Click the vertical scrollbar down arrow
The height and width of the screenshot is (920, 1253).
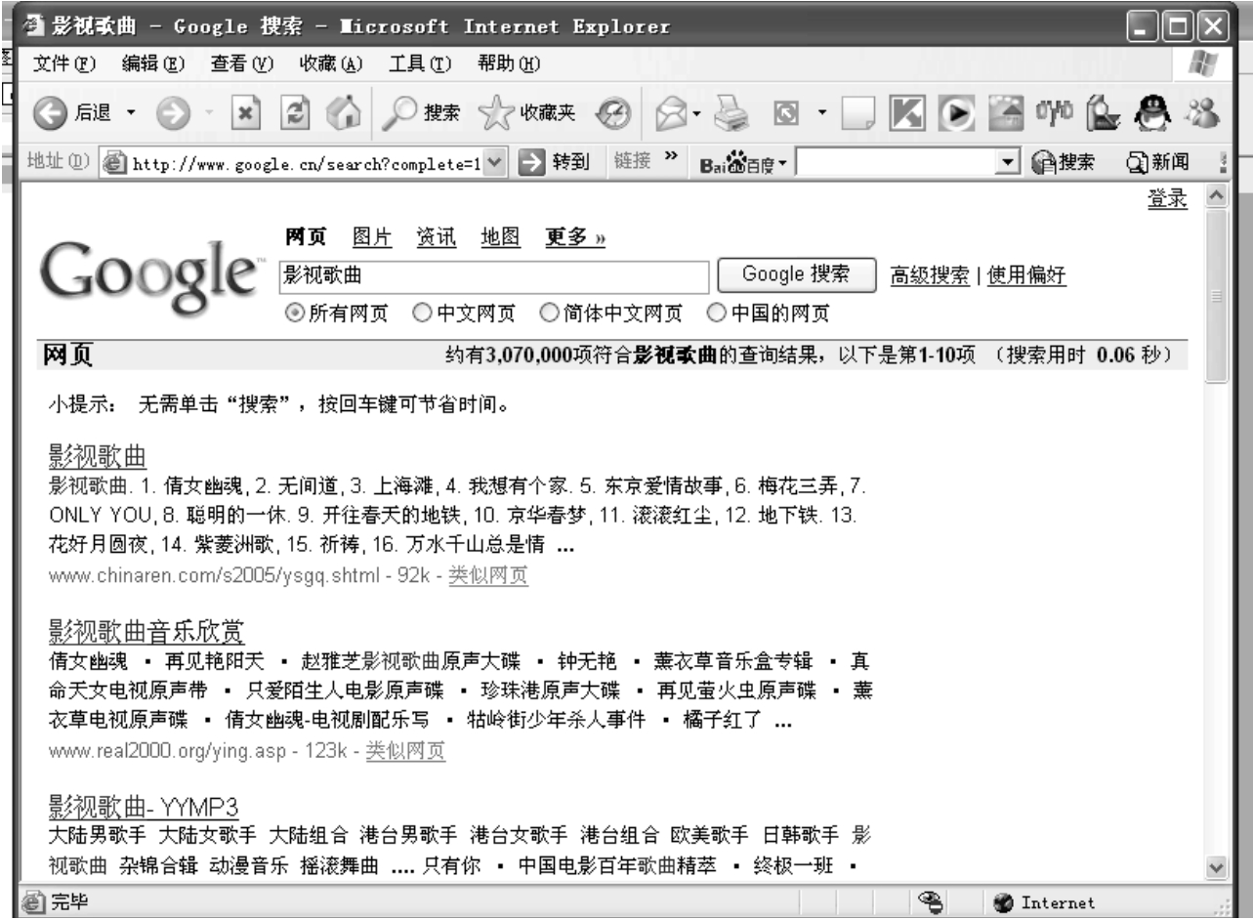pyautogui.click(x=1215, y=865)
